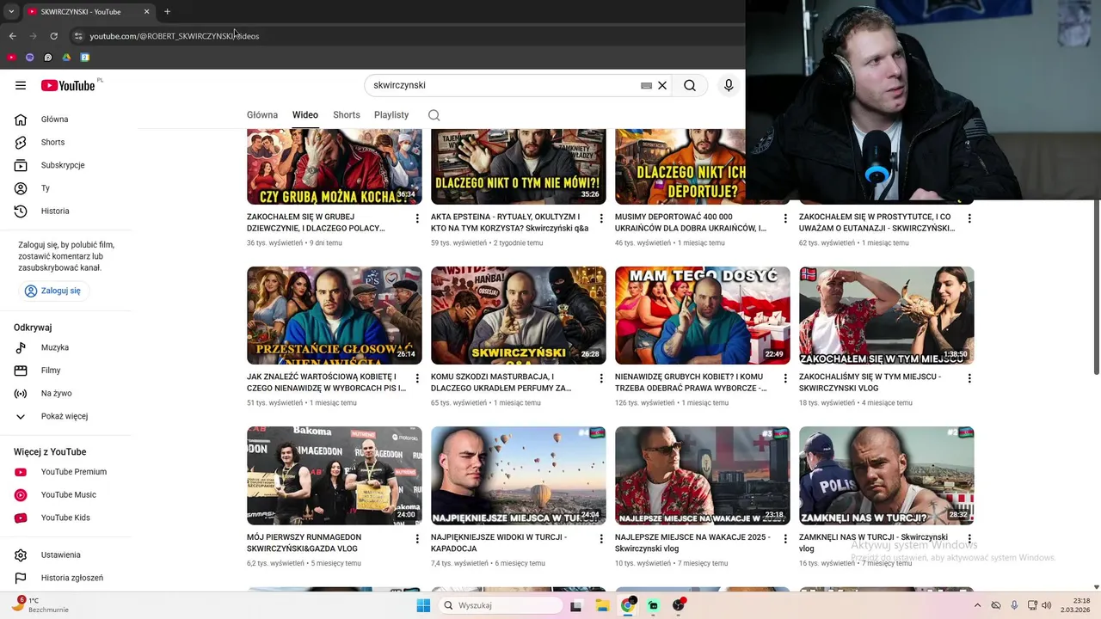Go back in browser history
This screenshot has width=1101, height=619.
tap(12, 36)
